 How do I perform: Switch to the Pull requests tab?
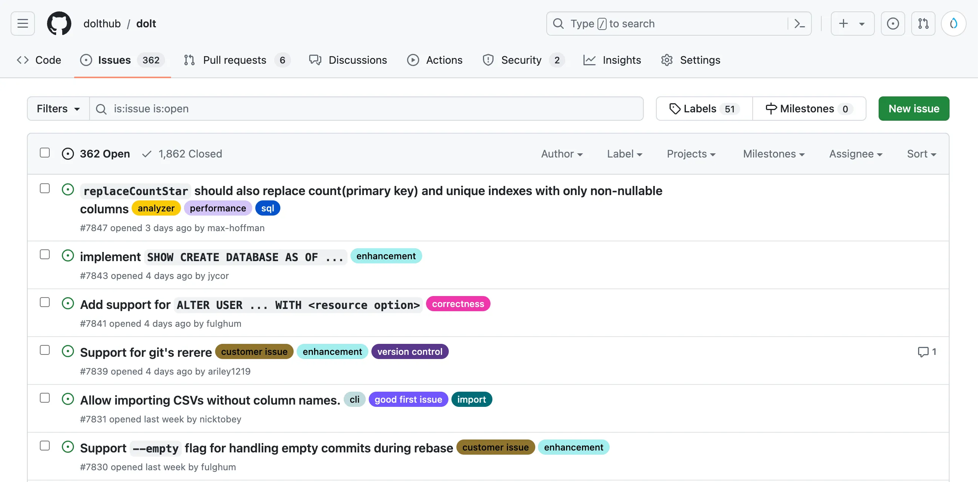tap(234, 60)
